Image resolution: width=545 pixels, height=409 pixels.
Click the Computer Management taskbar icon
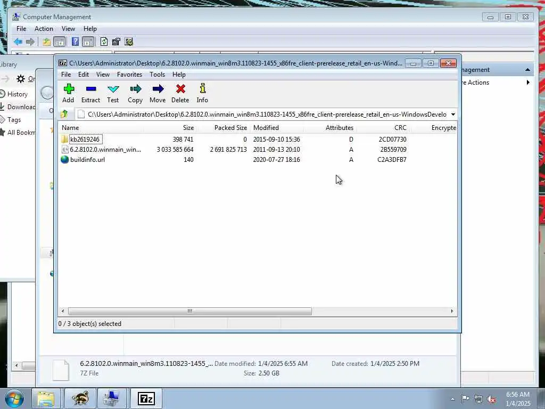point(112,398)
